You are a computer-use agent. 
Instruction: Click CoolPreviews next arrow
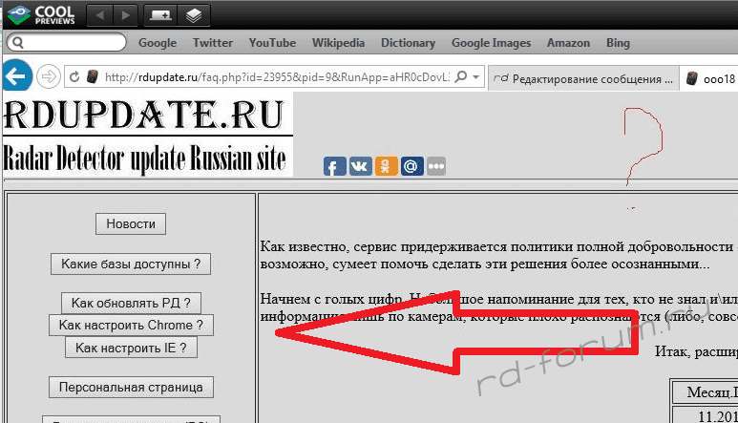click(x=125, y=15)
